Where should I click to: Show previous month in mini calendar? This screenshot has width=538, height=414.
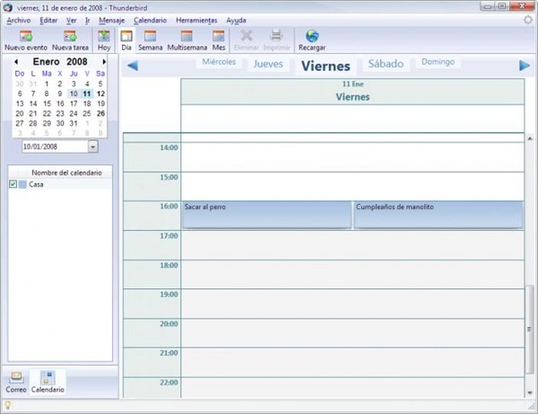(x=16, y=62)
